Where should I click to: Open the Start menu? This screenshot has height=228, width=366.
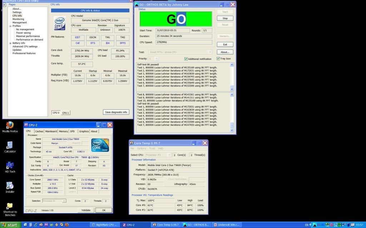[x=10, y=225]
